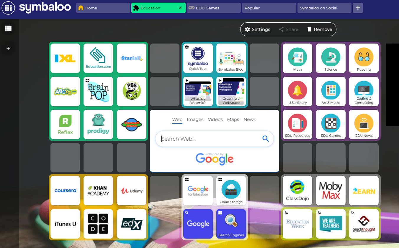Image resolution: width=399 pixels, height=248 pixels.
Task: Open the EDU Resources tile
Action: (x=297, y=124)
